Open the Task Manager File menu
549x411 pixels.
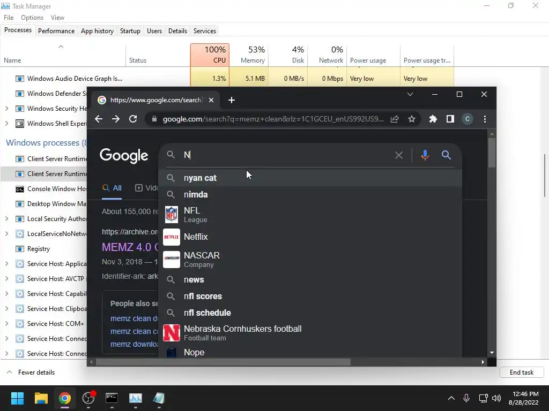coord(9,18)
